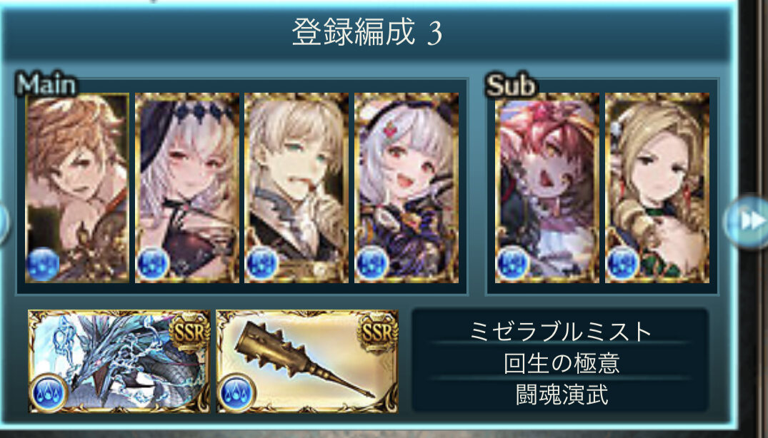Open the spiked golden club SSR weapon
This screenshot has width=768, height=438.
307,361
